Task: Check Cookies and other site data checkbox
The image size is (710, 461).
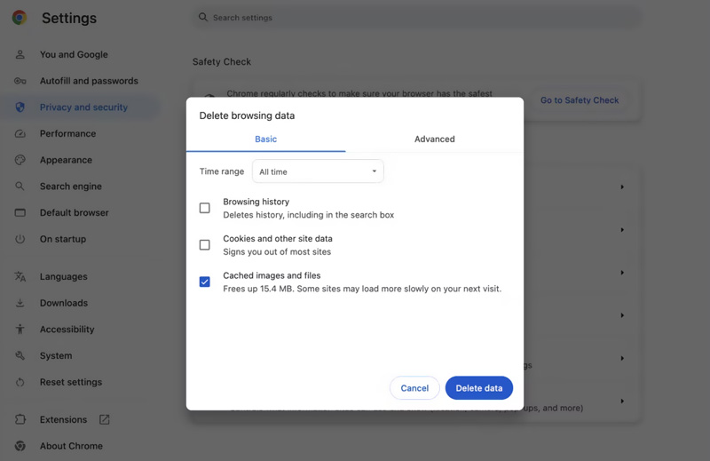Action: 205,245
